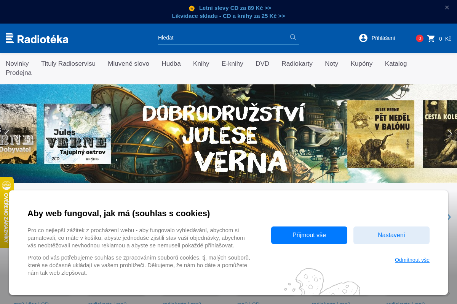The width and height of the screenshot is (457, 304).
Task: Click the red cart count badge
Action: pyautogui.click(x=420, y=38)
